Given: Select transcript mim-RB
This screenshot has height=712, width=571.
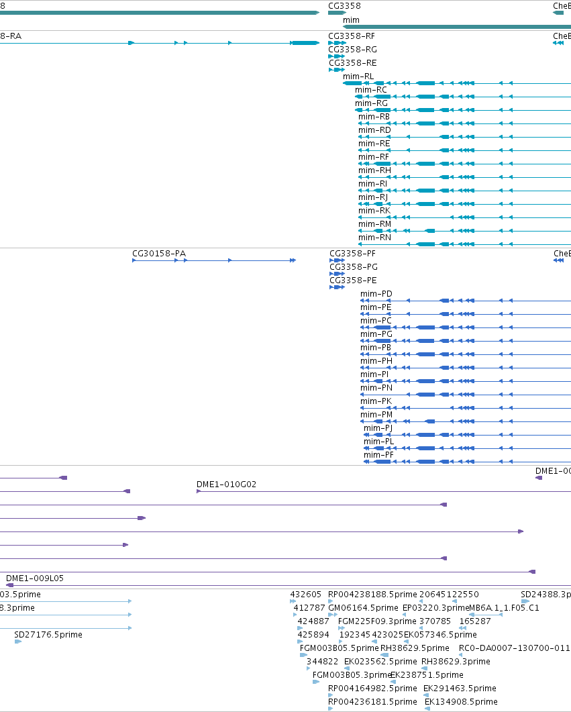Looking at the screenshot, I should pyautogui.click(x=374, y=117).
